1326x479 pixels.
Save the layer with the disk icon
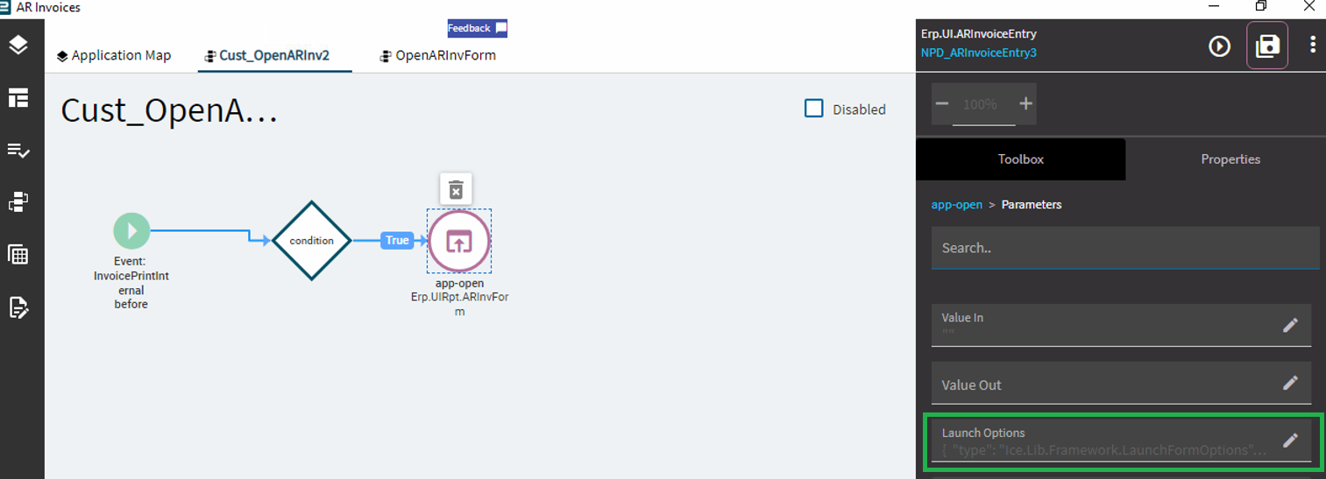coord(1267,46)
